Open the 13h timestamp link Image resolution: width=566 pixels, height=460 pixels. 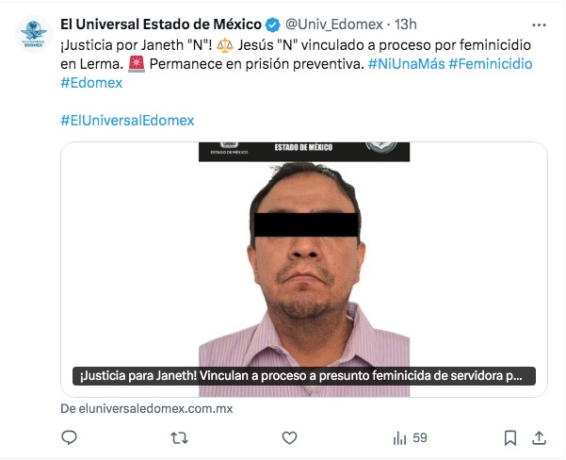(x=405, y=25)
